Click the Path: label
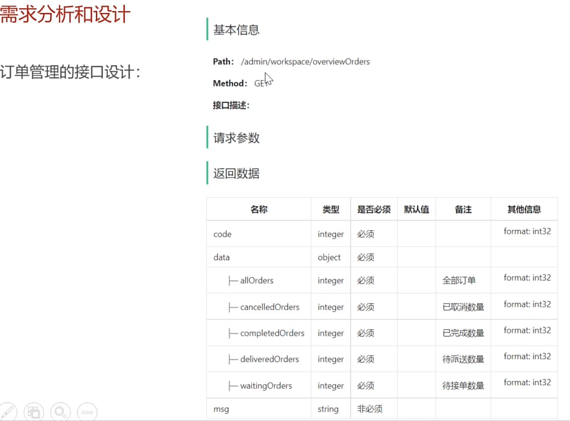The width and height of the screenshot is (570, 421). coord(223,62)
